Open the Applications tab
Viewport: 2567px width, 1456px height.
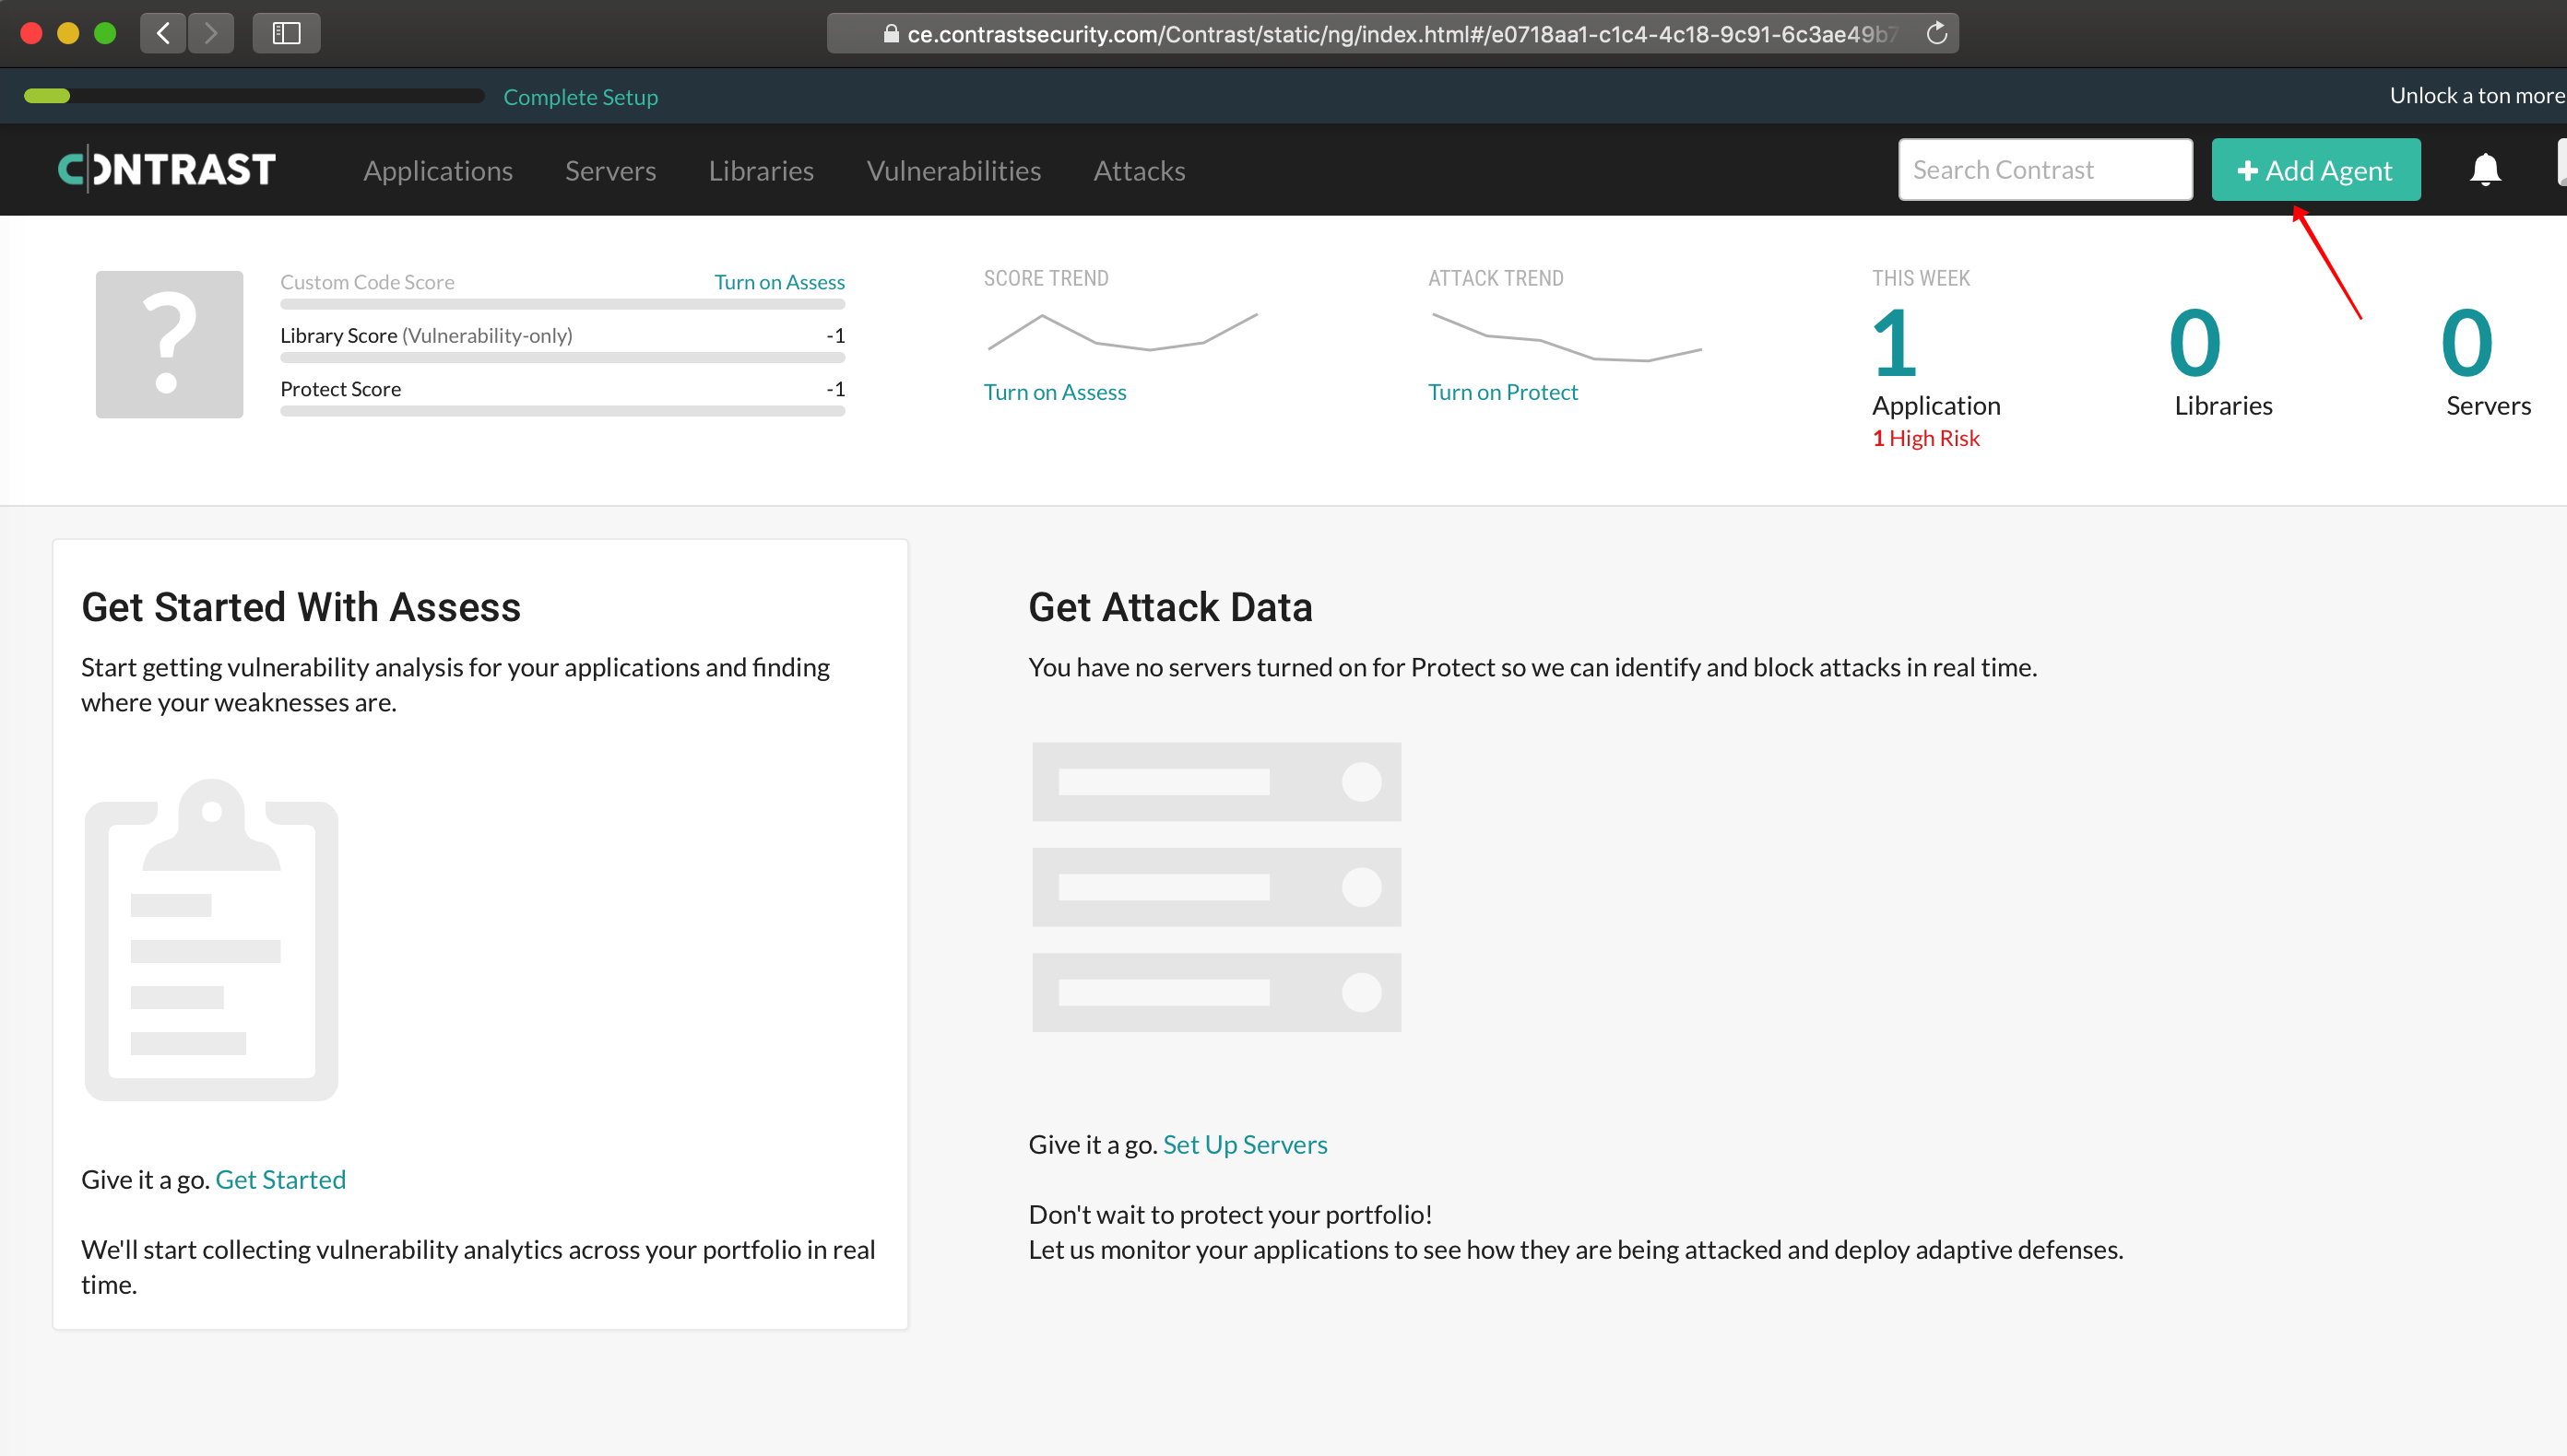tap(437, 171)
